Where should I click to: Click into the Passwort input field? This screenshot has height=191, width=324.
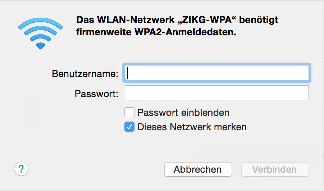coord(216,93)
